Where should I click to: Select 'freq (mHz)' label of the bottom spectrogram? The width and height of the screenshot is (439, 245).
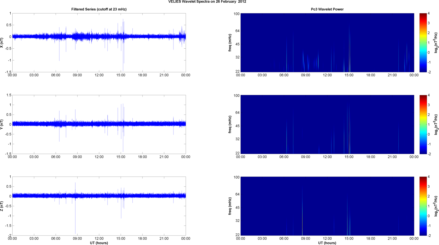(x=230, y=206)
